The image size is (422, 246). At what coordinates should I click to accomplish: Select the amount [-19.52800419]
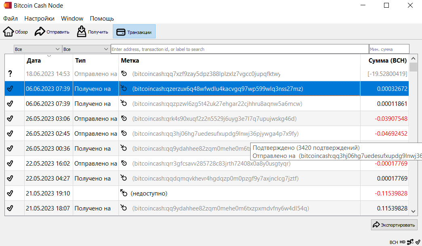(387, 74)
